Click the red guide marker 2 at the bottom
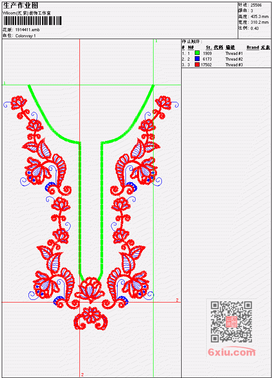The width and height of the screenshot is (272, 378). click(x=82, y=374)
